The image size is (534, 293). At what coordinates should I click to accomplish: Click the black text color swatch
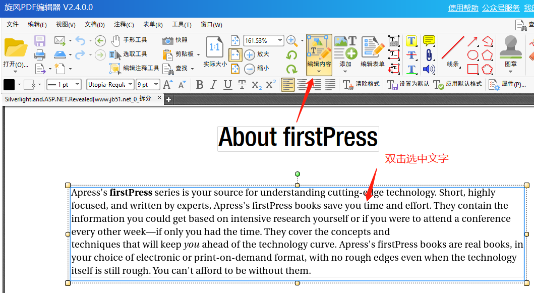9,85
